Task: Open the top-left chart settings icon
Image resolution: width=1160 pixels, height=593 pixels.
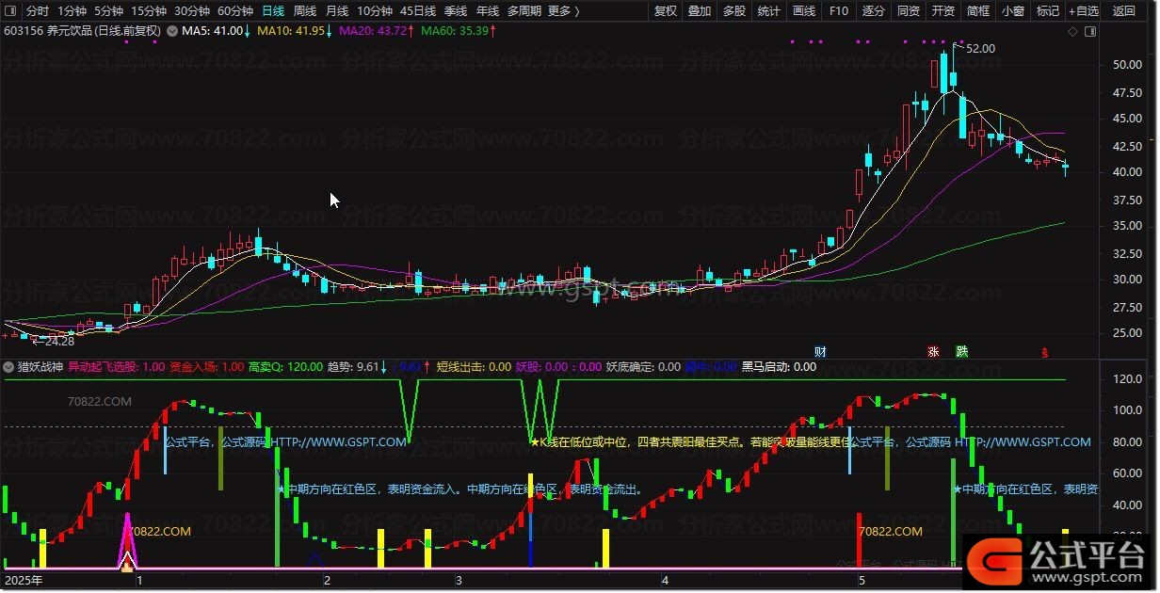Action: 11,11
